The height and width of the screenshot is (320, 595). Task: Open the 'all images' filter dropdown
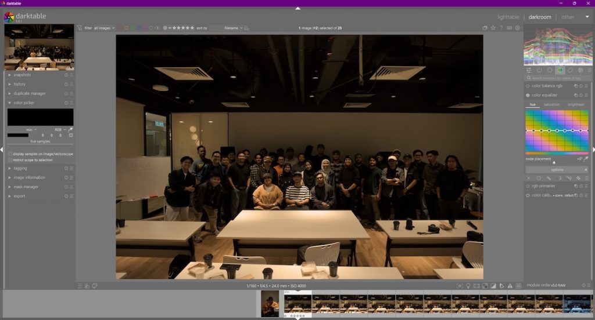[105, 28]
